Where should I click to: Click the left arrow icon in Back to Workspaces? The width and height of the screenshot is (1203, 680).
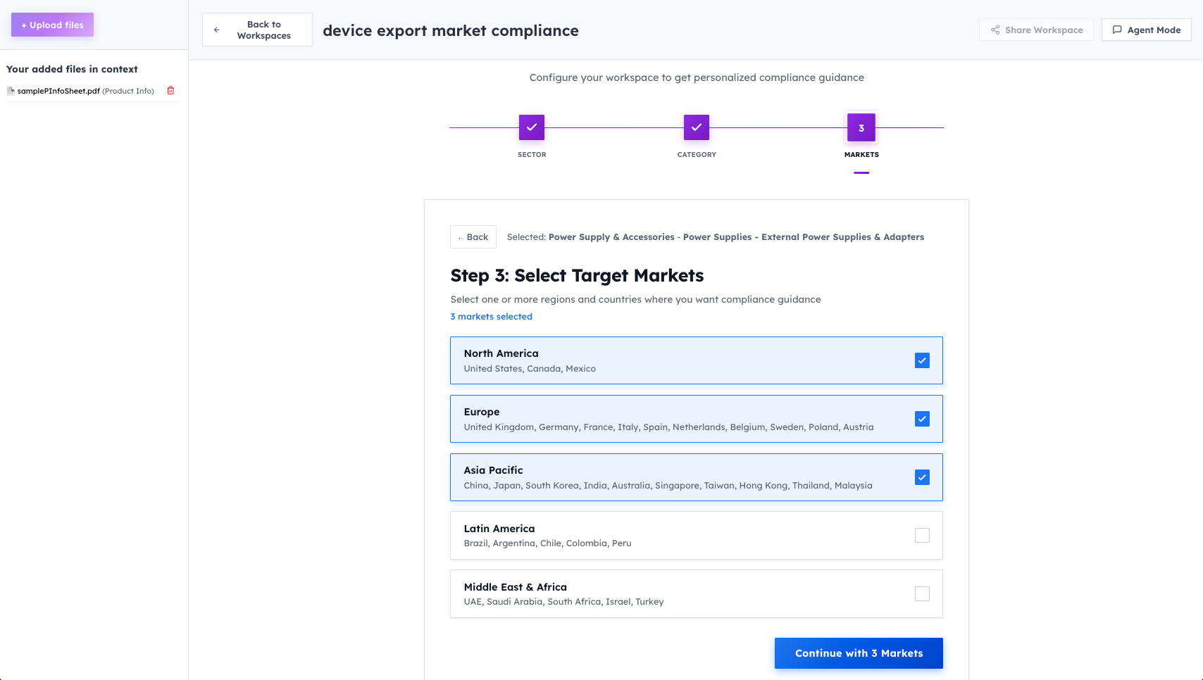[x=217, y=30]
